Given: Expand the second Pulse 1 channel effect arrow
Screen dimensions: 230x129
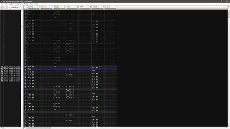Looking at the screenshot, I should (x=103, y=7).
